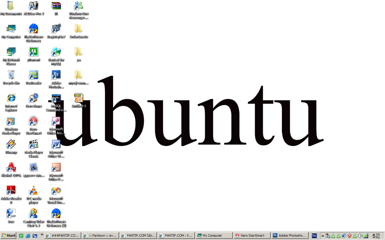385x240 pixels.
Task: Launch ThaiSoftware Dictionary (2) shortcut
Action: 56,217
